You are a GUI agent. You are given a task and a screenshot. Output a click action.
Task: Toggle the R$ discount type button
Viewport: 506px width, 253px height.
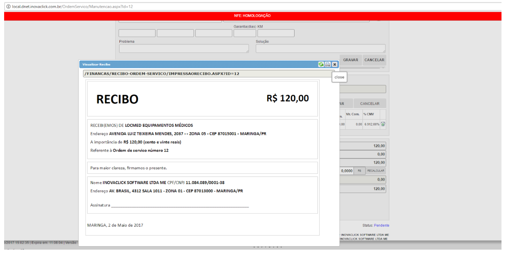[x=359, y=171]
